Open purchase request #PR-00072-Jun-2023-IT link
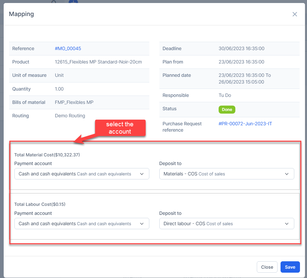 [x=245, y=124]
